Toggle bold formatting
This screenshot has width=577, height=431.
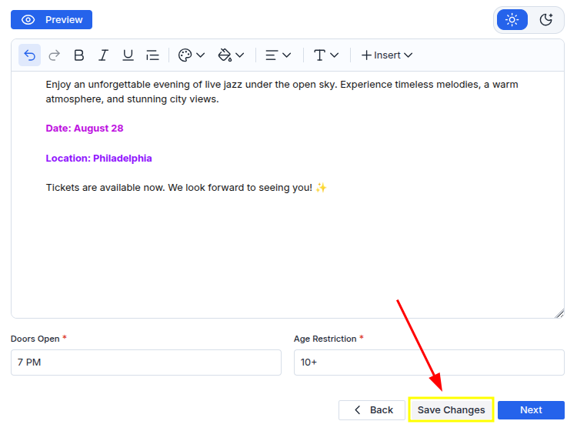tap(78, 55)
